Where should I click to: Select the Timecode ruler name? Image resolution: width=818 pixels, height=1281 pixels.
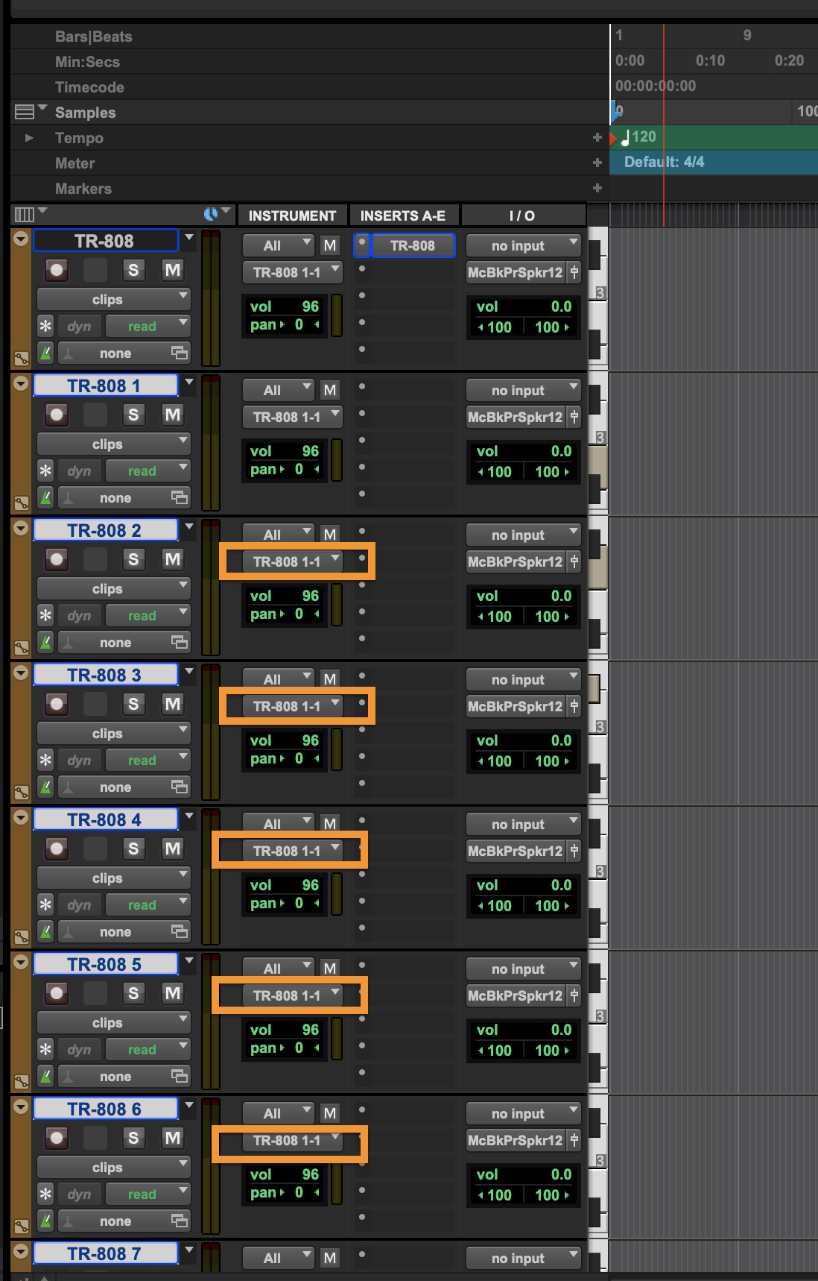89,87
